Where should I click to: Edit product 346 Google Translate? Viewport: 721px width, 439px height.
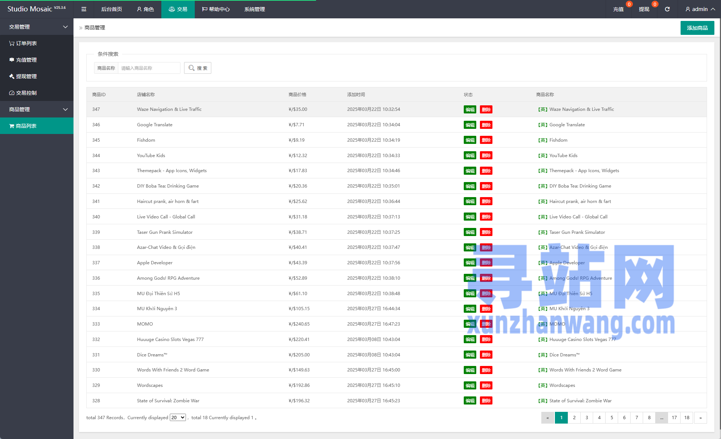coord(470,125)
